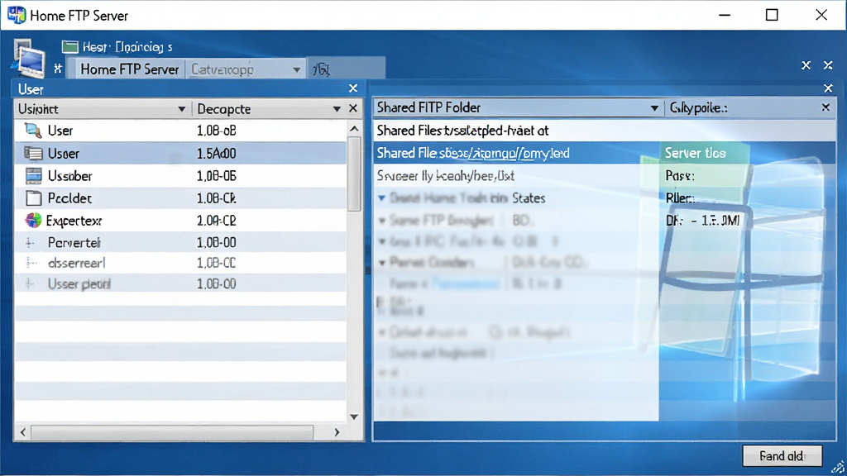This screenshot has height=476, width=847.
Task: Click the Rller: label
Action: tap(680, 198)
